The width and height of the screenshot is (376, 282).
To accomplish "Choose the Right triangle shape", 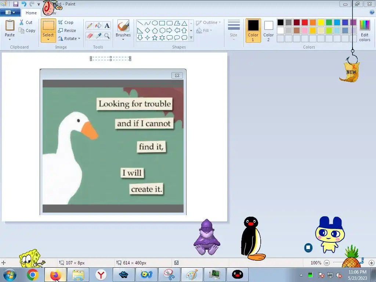I will [x=140, y=30].
